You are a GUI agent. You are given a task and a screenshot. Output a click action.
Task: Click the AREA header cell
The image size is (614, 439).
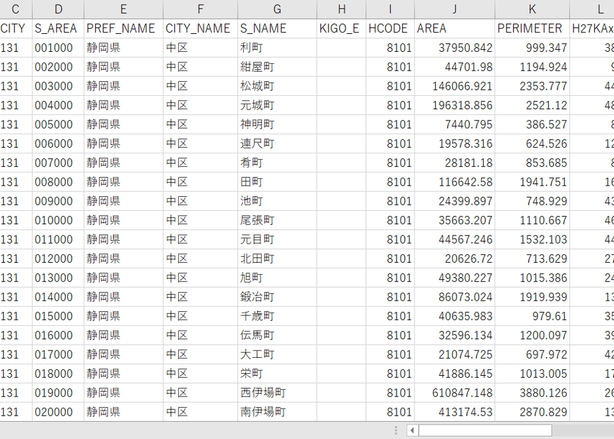455,28
